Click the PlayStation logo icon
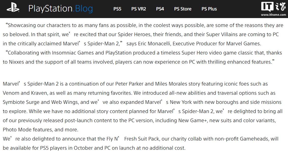 click(13, 9)
